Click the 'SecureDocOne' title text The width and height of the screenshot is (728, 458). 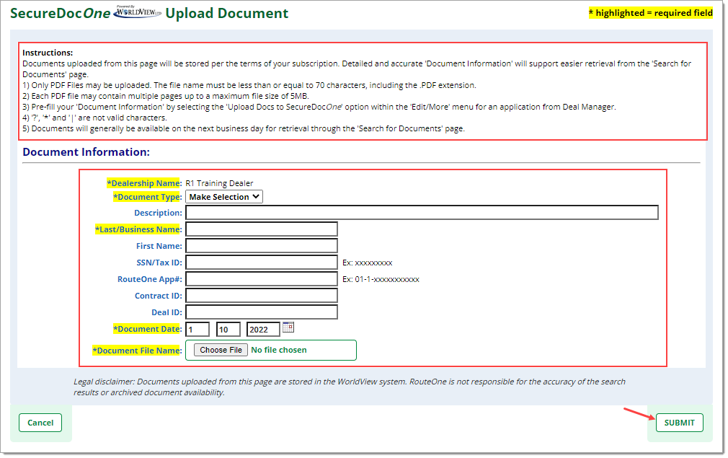click(x=61, y=13)
